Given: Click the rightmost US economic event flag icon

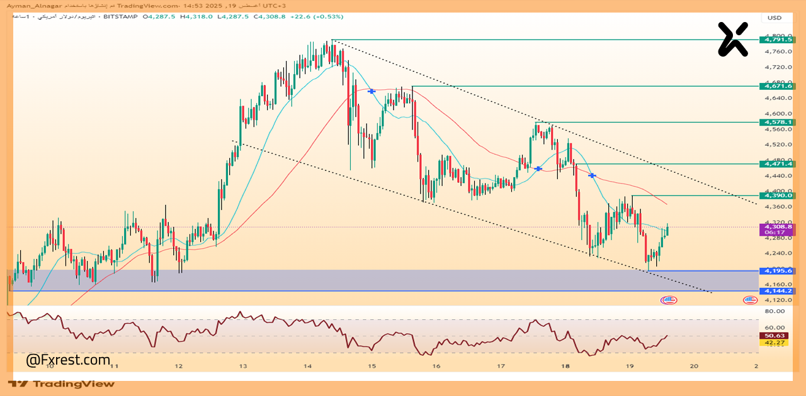Looking at the screenshot, I should coord(749,300).
